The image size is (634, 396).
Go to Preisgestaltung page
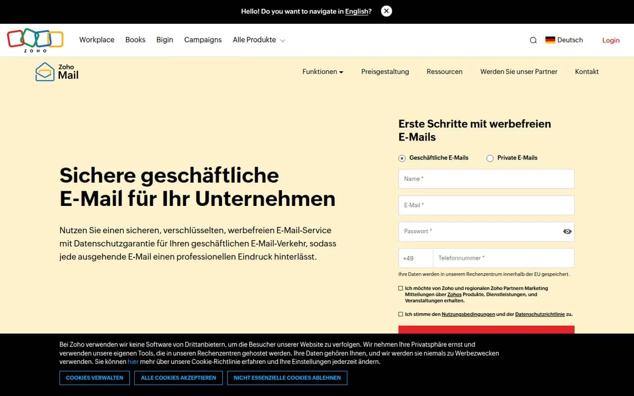pos(385,72)
